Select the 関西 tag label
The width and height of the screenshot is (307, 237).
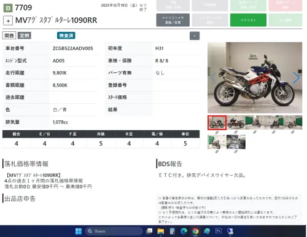[9, 36]
